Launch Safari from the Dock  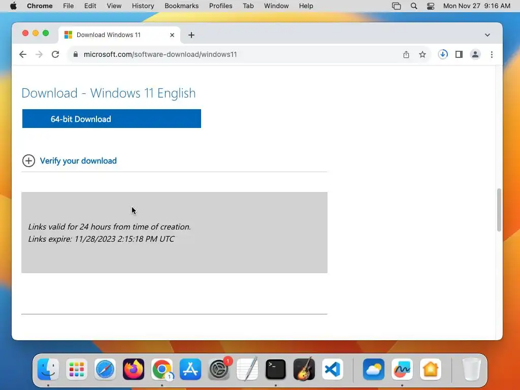point(105,369)
